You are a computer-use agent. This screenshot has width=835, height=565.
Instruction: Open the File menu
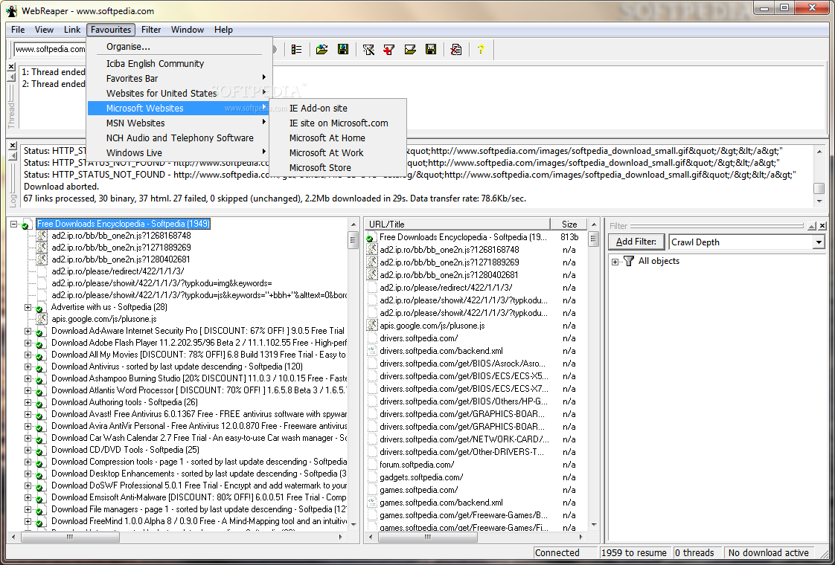click(x=18, y=30)
